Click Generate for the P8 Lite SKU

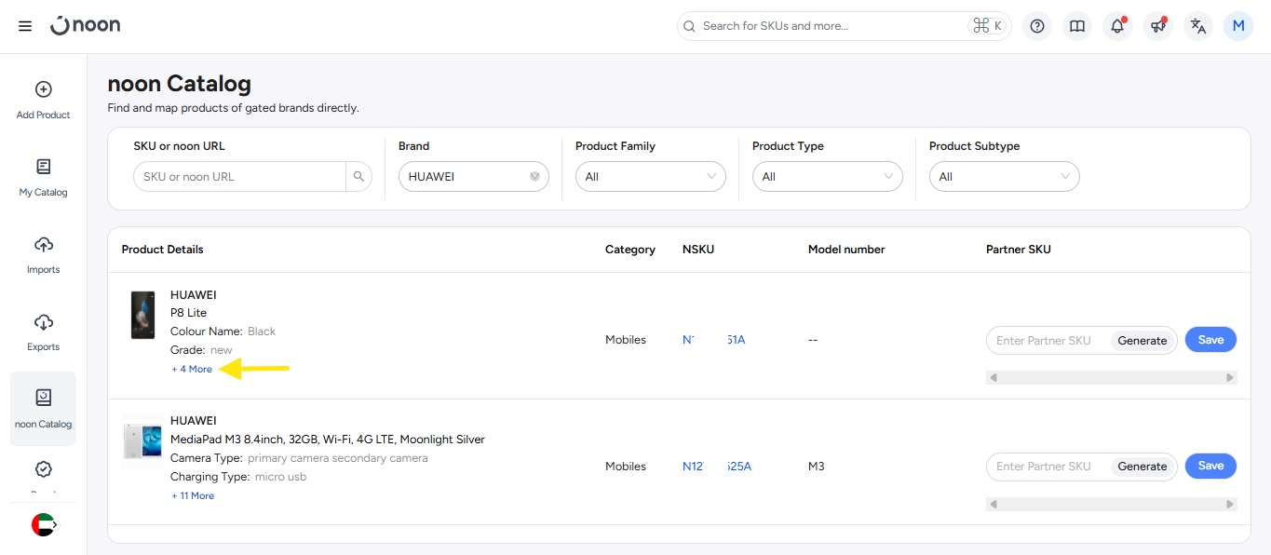pyautogui.click(x=1142, y=341)
